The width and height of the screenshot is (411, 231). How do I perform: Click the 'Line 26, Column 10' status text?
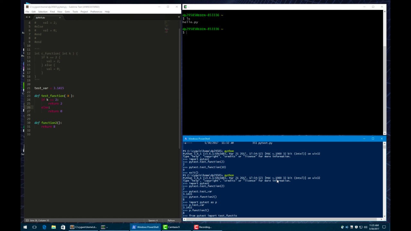(x=39, y=220)
